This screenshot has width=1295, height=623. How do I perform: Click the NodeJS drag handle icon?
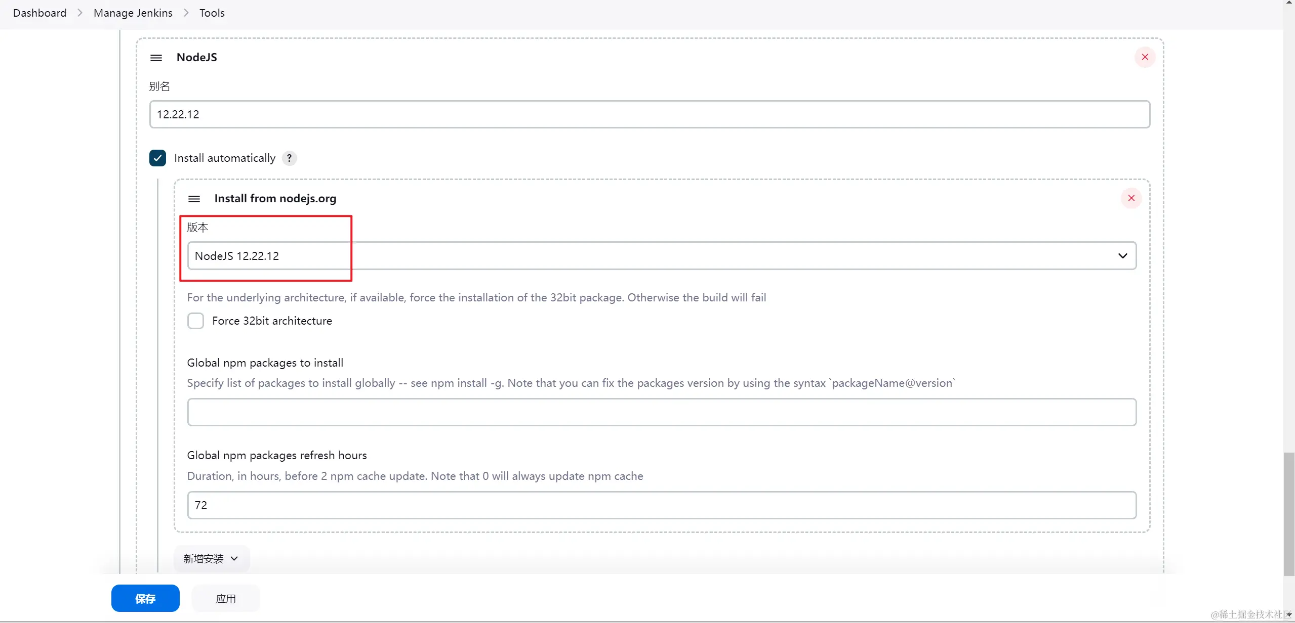(156, 58)
